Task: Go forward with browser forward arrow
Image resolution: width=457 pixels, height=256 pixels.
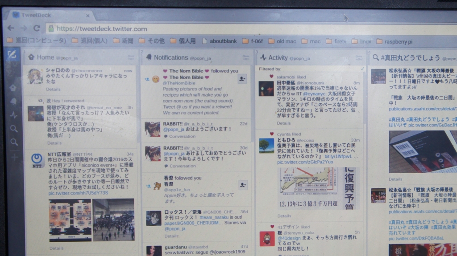Action: (x=24, y=28)
